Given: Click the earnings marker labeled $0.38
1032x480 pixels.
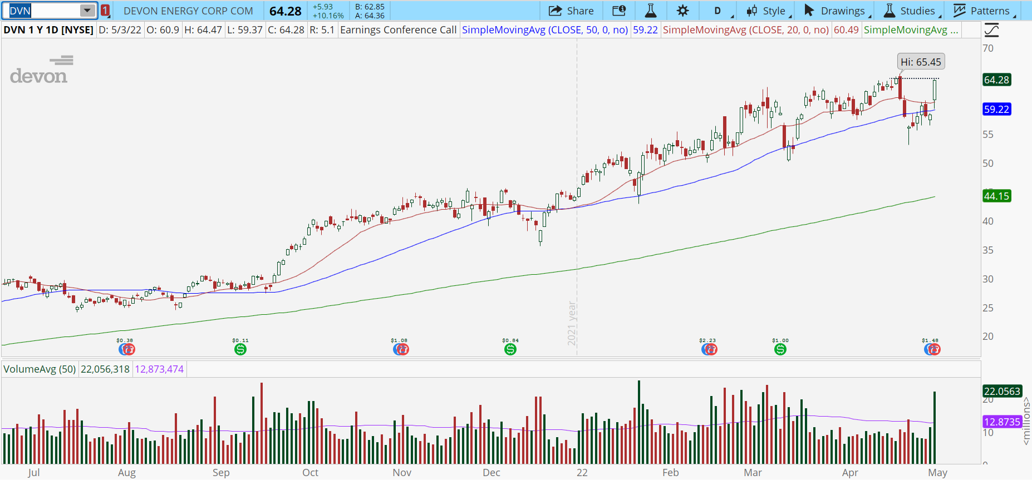Looking at the screenshot, I should click(x=127, y=349).
